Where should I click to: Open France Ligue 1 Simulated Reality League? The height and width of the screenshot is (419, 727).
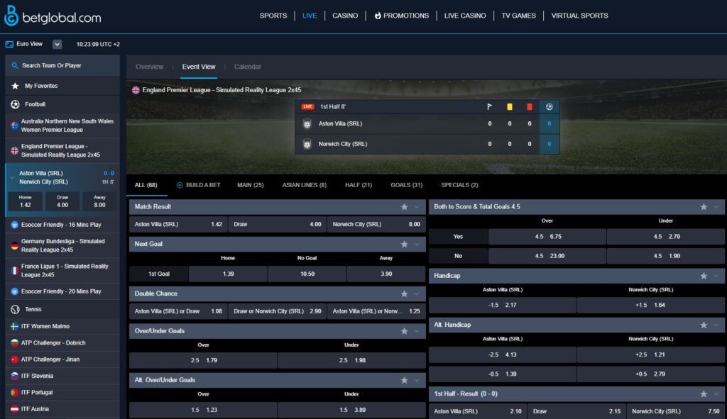click(62, 270)
